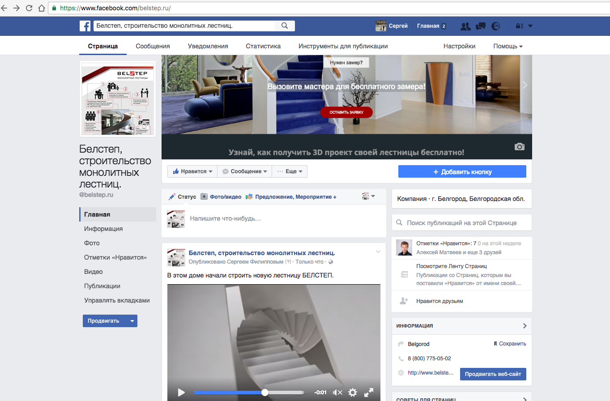Click the Добавить кнопку button
The image size is (610, 401).
[462, 172]
